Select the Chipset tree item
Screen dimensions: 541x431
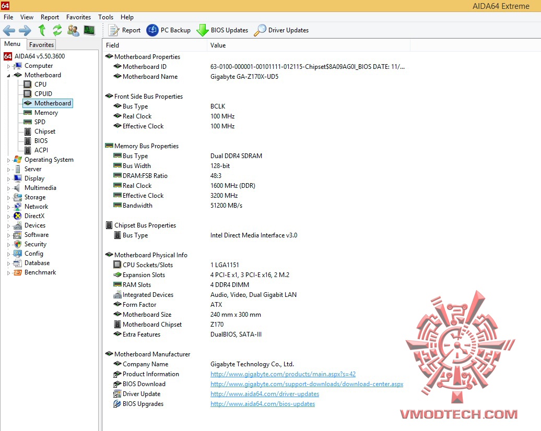coord(45,131)
